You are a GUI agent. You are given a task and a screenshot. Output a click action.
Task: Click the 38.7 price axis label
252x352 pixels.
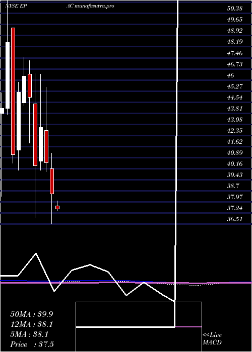[x=233, y=186]
